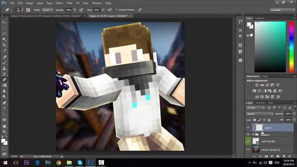Open layer style fx menu
The image size is (297, 167).
(x=260, y=156)
